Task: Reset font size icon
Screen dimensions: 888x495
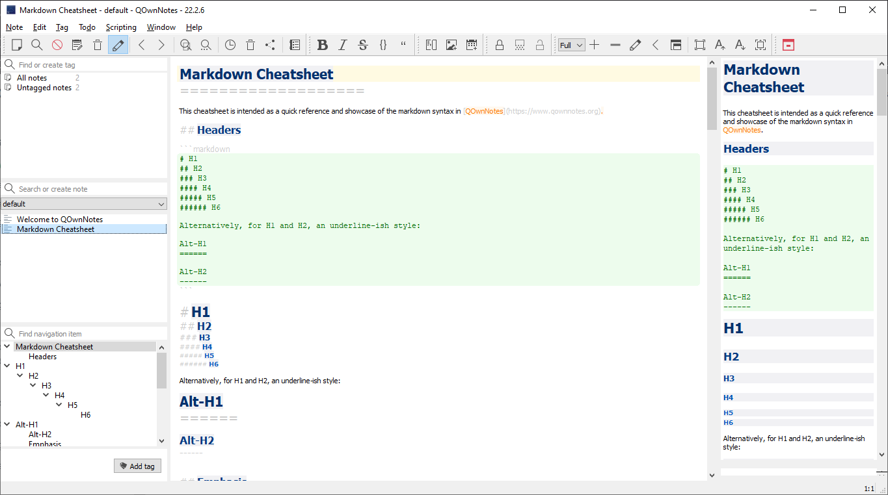Action: coord(760,45)
